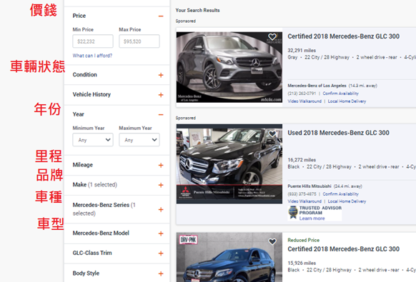
Task: Click the Mercedes-Benz of Los Angeles dealer name
Action: coord(317,86)
